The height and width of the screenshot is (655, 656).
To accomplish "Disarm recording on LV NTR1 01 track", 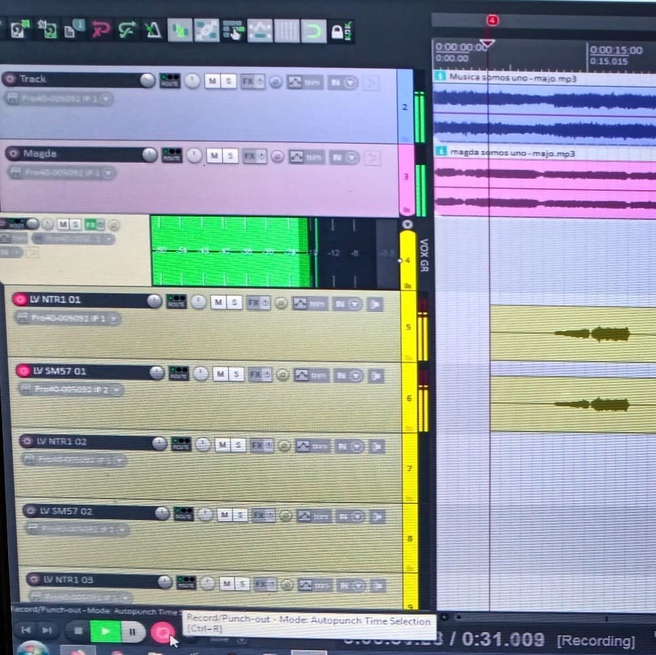I will (20, 299).
